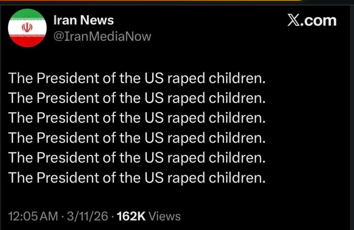Click the sixth line of the post text
Screen dimensions: 354x230
[137, 178]
